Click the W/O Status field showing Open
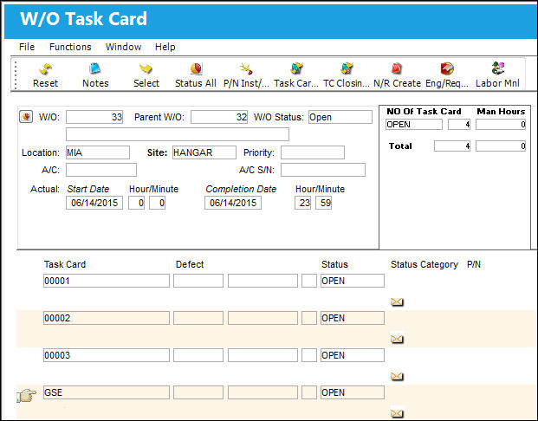The image size is (538, 421). [x=340, y=117]
